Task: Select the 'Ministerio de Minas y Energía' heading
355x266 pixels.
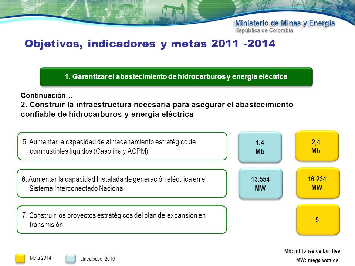Action: (285, 23)
